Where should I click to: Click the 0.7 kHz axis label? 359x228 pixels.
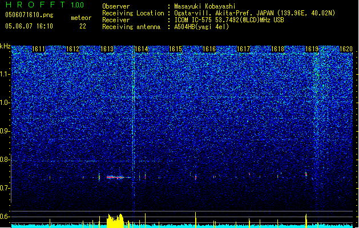[5, 188]
